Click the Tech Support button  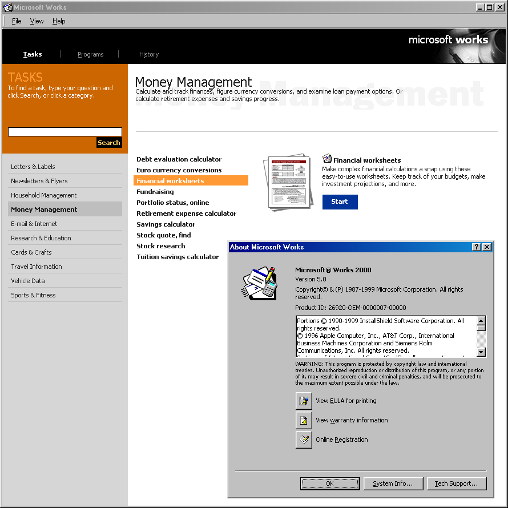point(456,483)
